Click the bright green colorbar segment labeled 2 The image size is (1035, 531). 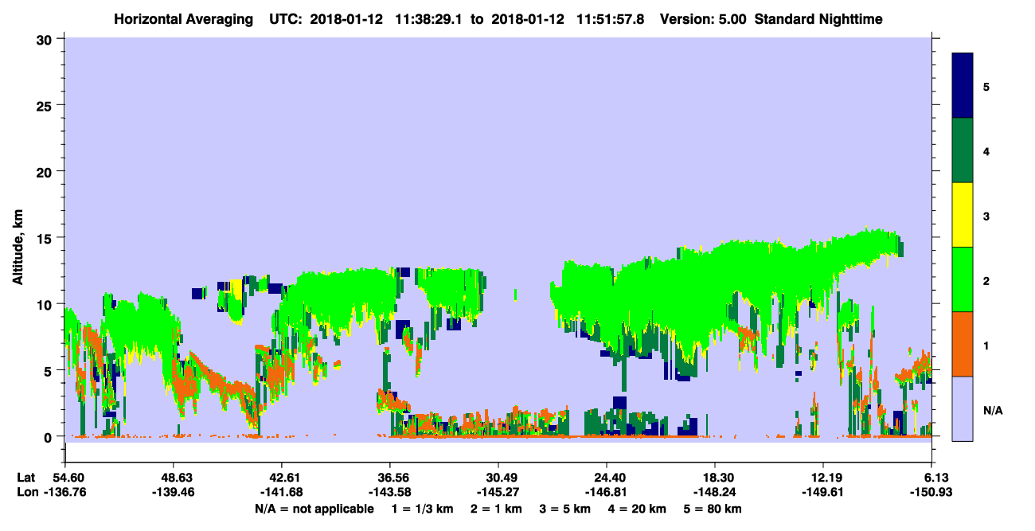pyautogui.click(x=963, y=279)
